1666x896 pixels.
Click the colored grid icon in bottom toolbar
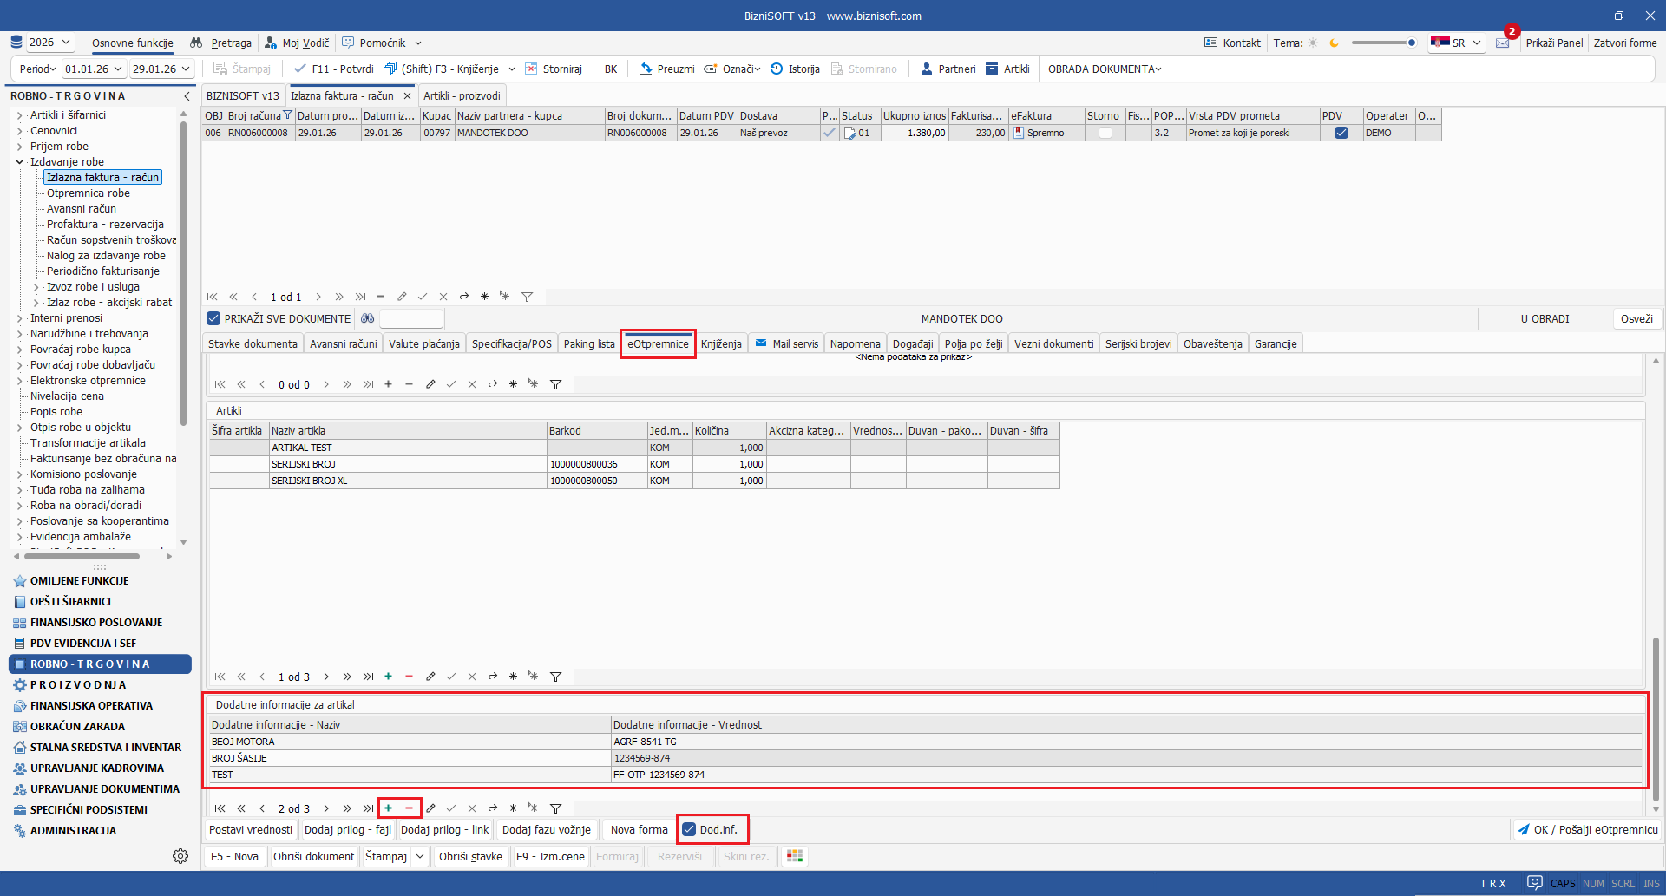pos(794,856)
